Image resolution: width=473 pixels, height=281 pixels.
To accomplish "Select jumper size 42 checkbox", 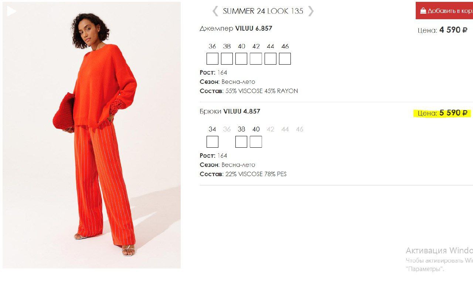I will tap(256, 59).
